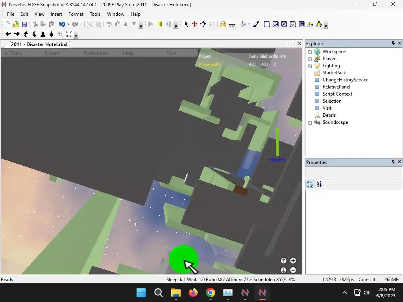
Task: Open Firefox from the taskbar
Action: pos(193,293)
